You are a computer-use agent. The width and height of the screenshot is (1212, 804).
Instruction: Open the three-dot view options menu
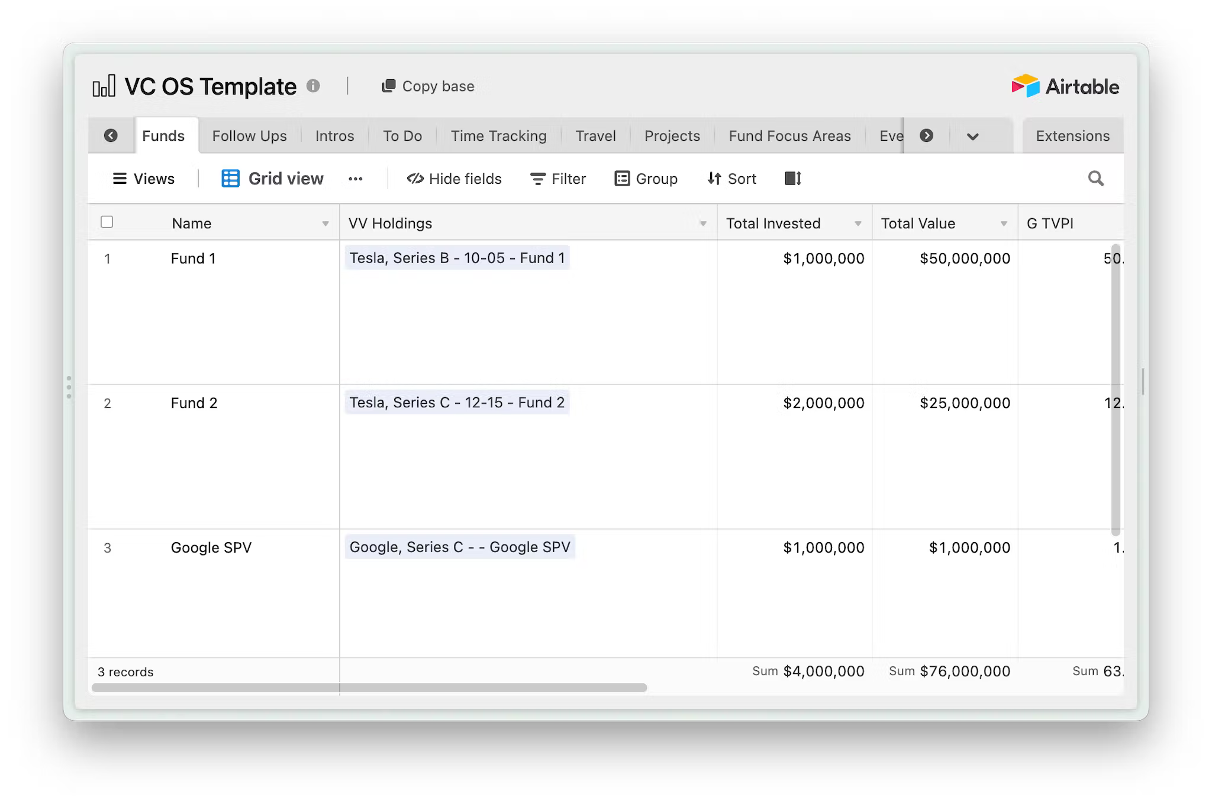pyautogui.click(x=355, y=179)
